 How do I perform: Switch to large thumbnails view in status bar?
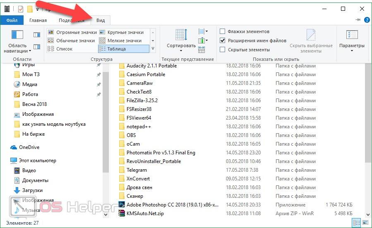(365, 223)
